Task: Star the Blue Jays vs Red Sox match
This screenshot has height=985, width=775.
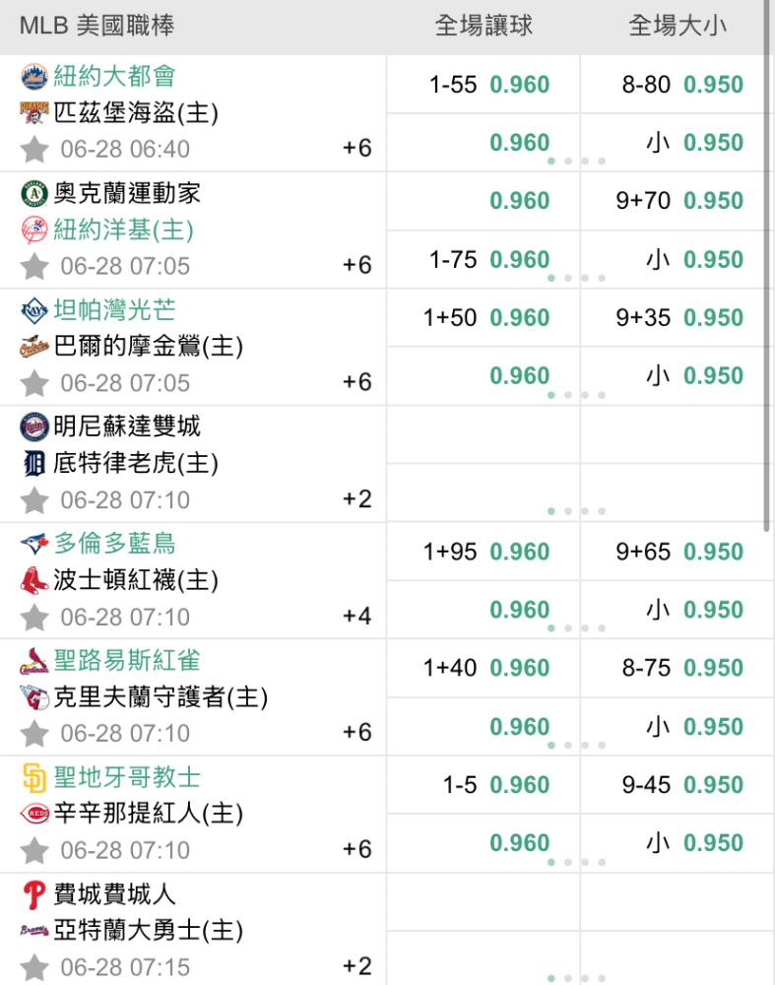Action: [x=34, y=618]
